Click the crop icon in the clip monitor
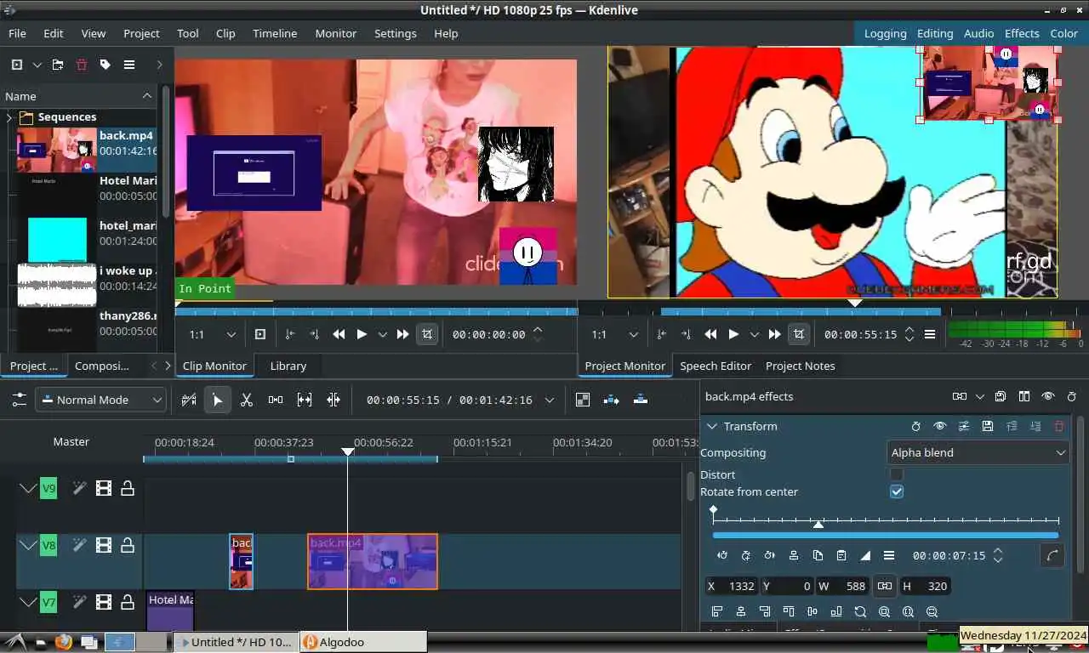 click(427, 334)
